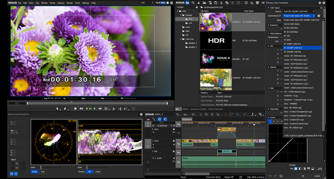
Task: Click the Play button in the player
Action: (90, 109)
